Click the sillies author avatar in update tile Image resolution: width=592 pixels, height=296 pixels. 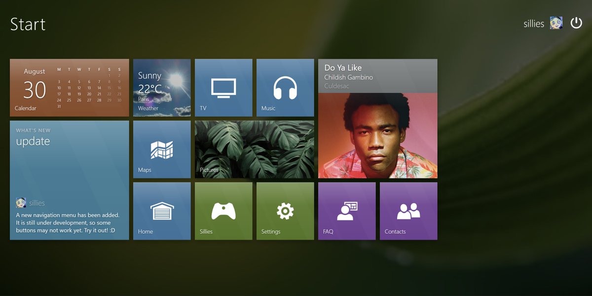tap(21, 203)
